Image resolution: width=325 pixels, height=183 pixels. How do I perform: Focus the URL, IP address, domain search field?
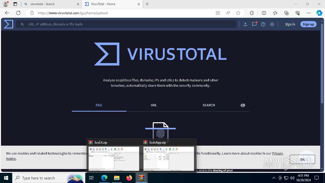[126, 24]
